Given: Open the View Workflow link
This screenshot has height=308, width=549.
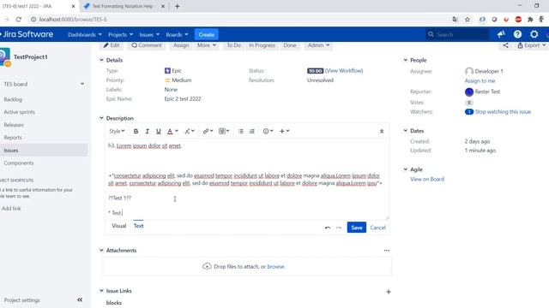Looking at the screenshot, I should 344,70.
